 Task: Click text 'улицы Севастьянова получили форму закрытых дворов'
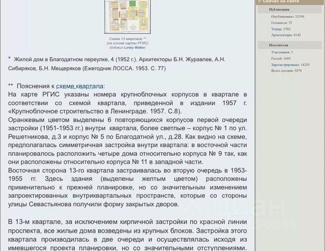click(x=93, y=204)
